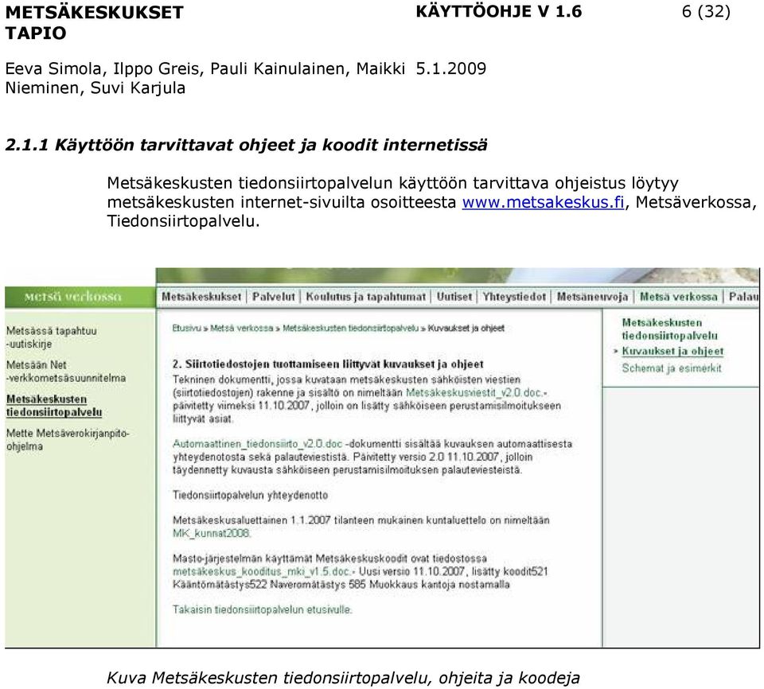
Task: Click the heading Siirtotiedostojen tuottamiseen liittyvät kuvaukset
Action: 328,364
